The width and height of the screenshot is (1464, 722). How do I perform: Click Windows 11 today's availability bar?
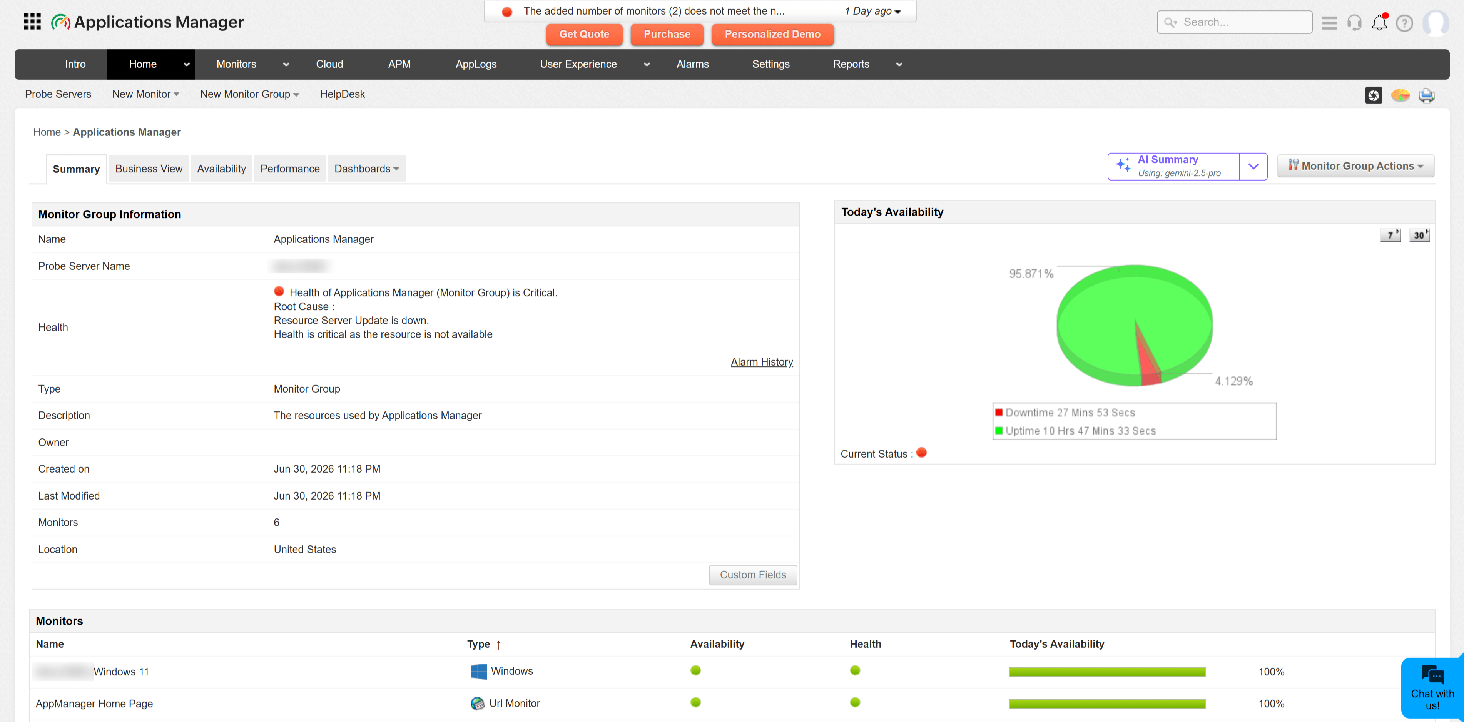click(x=1107, y=672)
